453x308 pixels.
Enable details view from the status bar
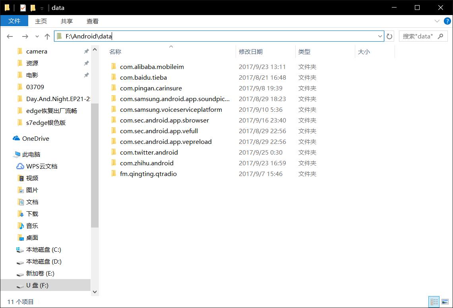point(434,302)
